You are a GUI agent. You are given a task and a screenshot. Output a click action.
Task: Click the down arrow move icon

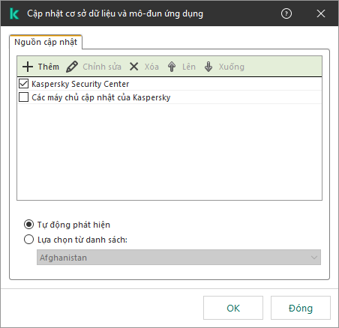click(x=208, y=67)
